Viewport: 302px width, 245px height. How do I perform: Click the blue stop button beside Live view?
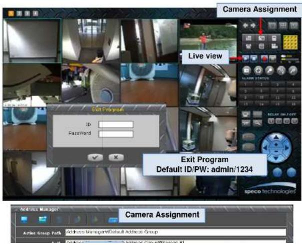click(x=254, y=58)
